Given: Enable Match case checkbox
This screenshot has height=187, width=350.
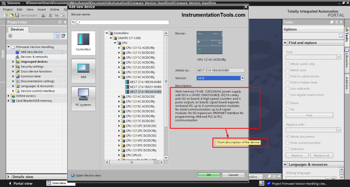Looking at the screenshot, I should pyautogui.click(x=287, y=70).
